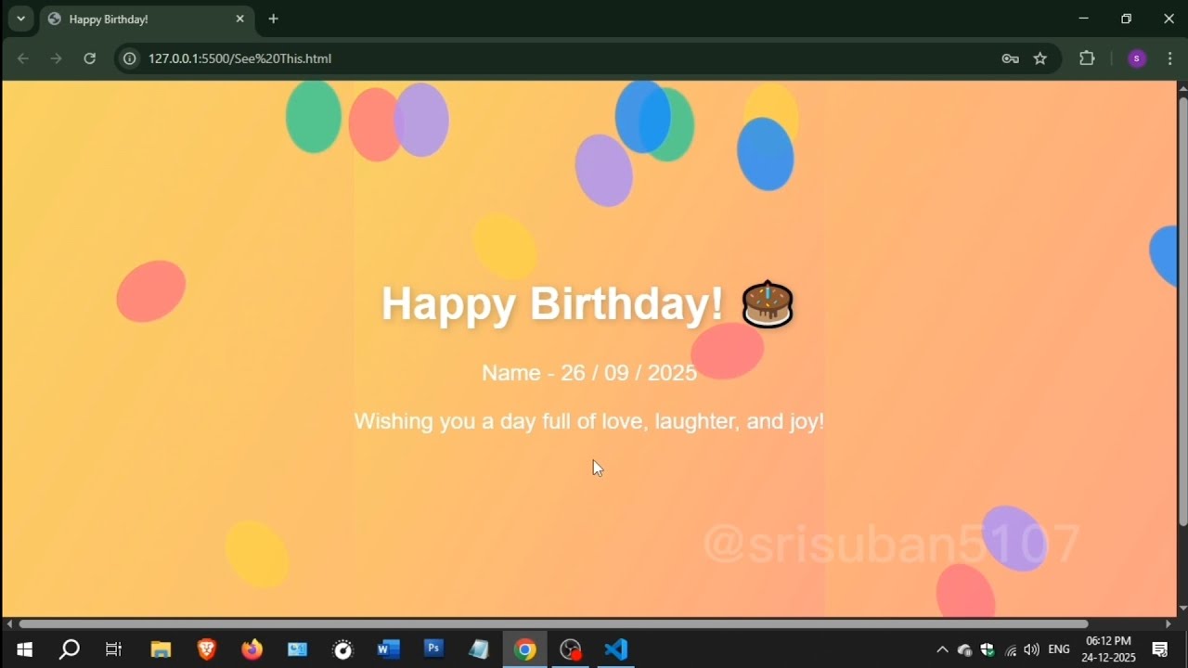
Task: Open a new tab with plus button
Action: pos(273,19)
